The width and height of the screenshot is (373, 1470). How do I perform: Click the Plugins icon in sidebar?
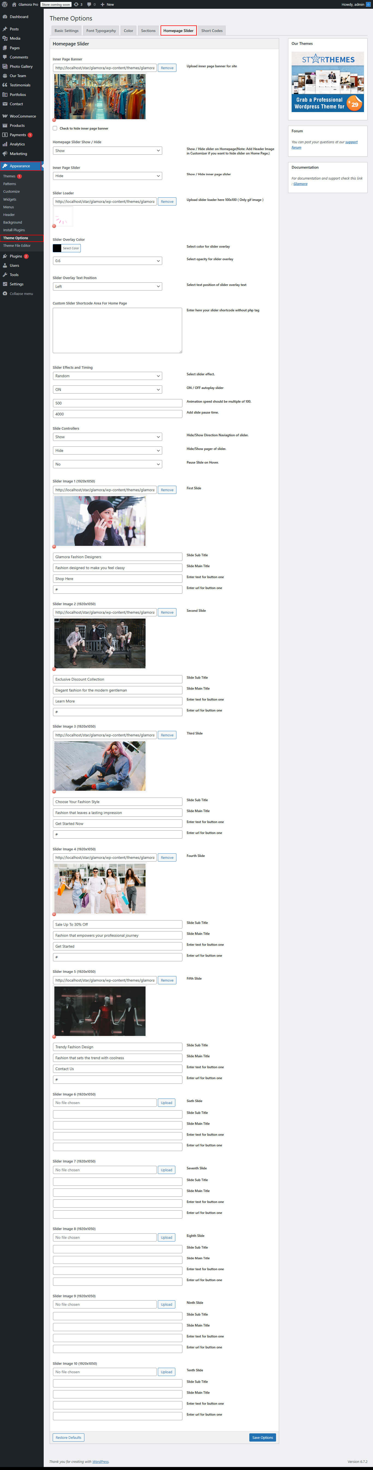[x=5, y=256]
